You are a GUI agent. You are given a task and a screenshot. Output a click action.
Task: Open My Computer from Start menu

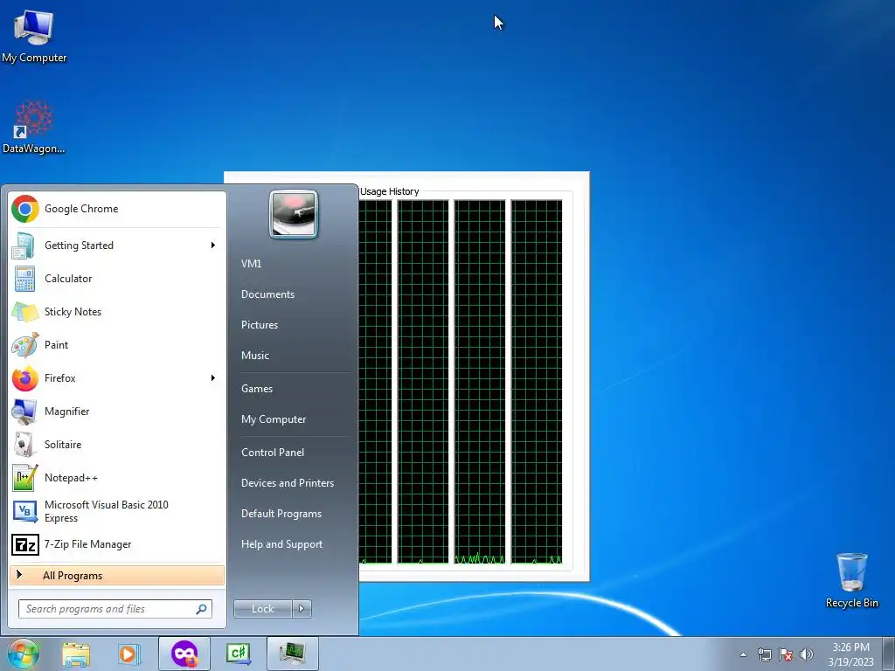pos(274,419)
